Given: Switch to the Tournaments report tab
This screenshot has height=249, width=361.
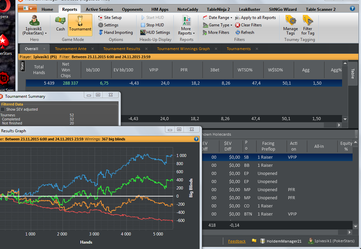Looking at the screenshot, I should coord(238,49).
